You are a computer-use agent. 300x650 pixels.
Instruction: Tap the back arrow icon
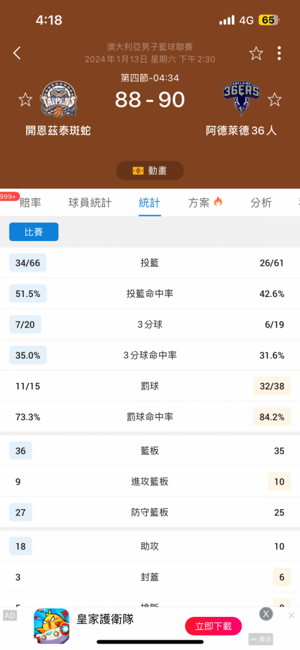click(x=17, y=53)
